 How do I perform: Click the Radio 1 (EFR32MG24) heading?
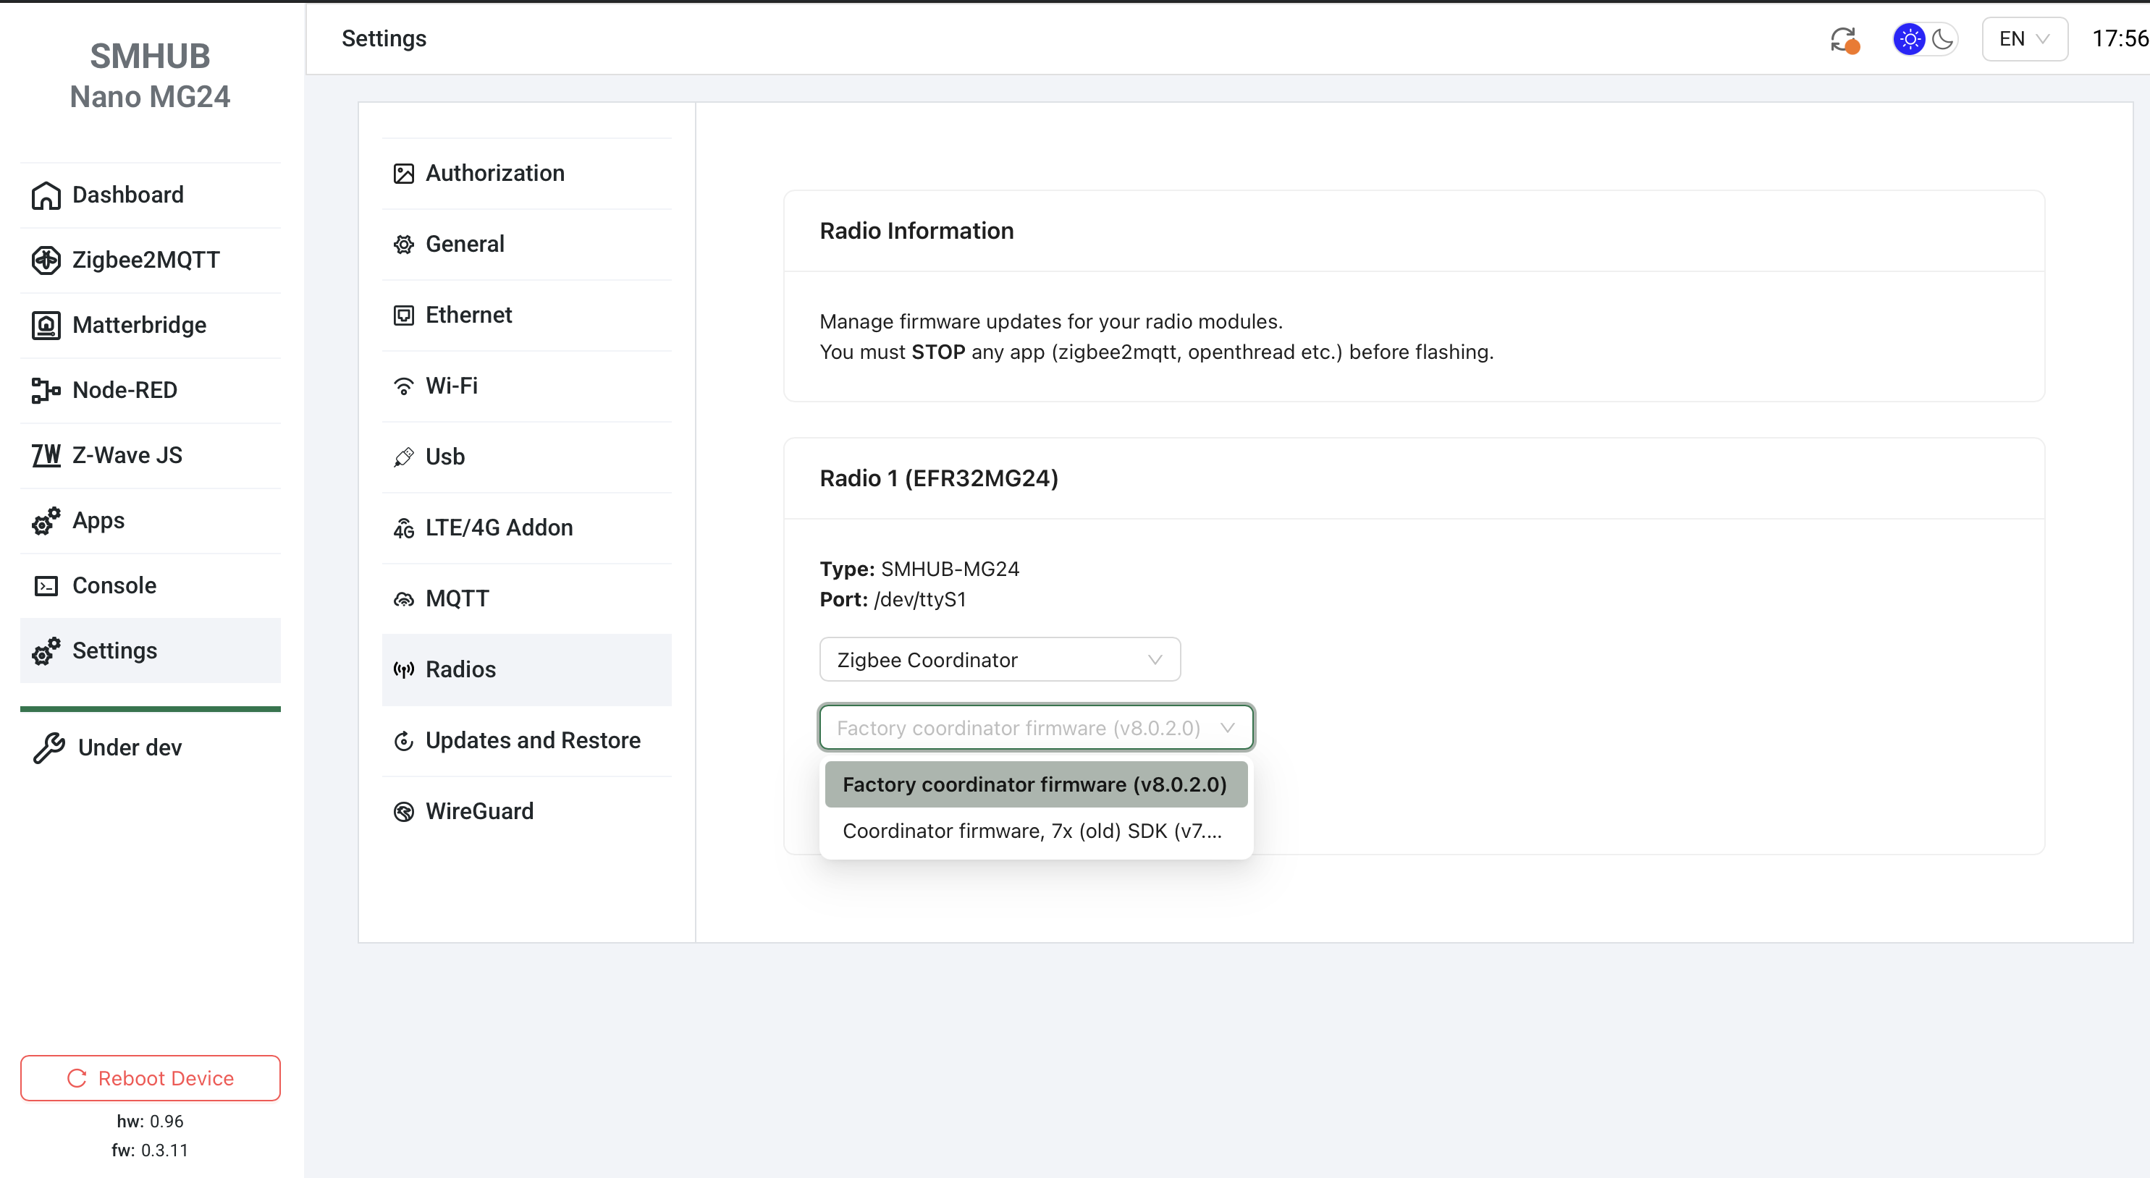point(939,479)
